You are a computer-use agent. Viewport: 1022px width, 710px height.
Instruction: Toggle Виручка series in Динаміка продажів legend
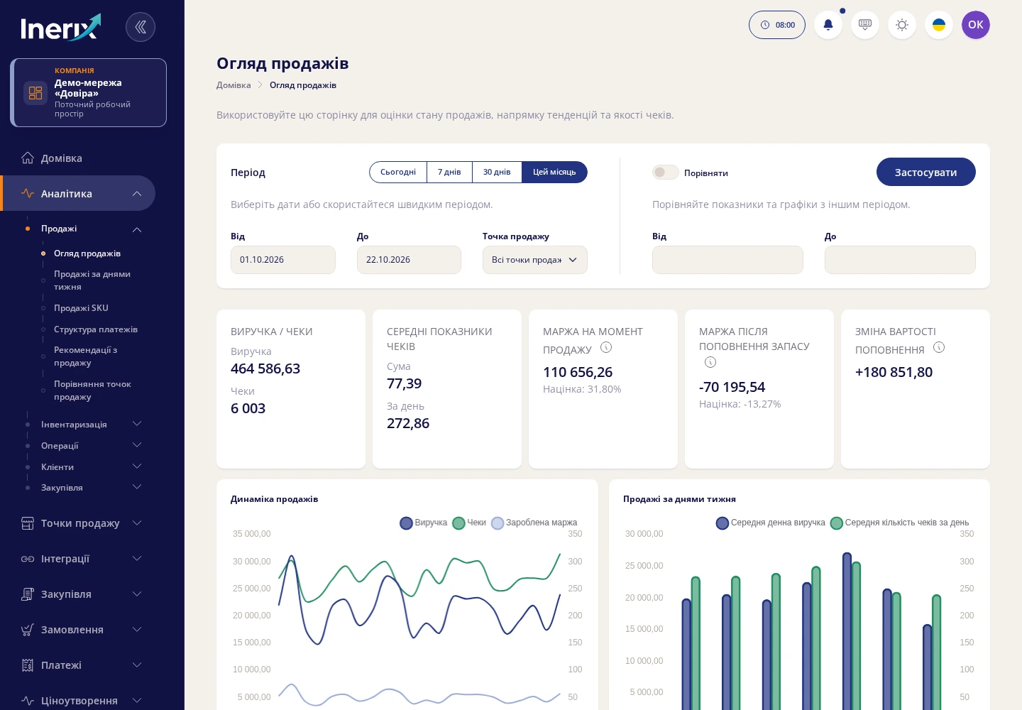coord(424,523)
